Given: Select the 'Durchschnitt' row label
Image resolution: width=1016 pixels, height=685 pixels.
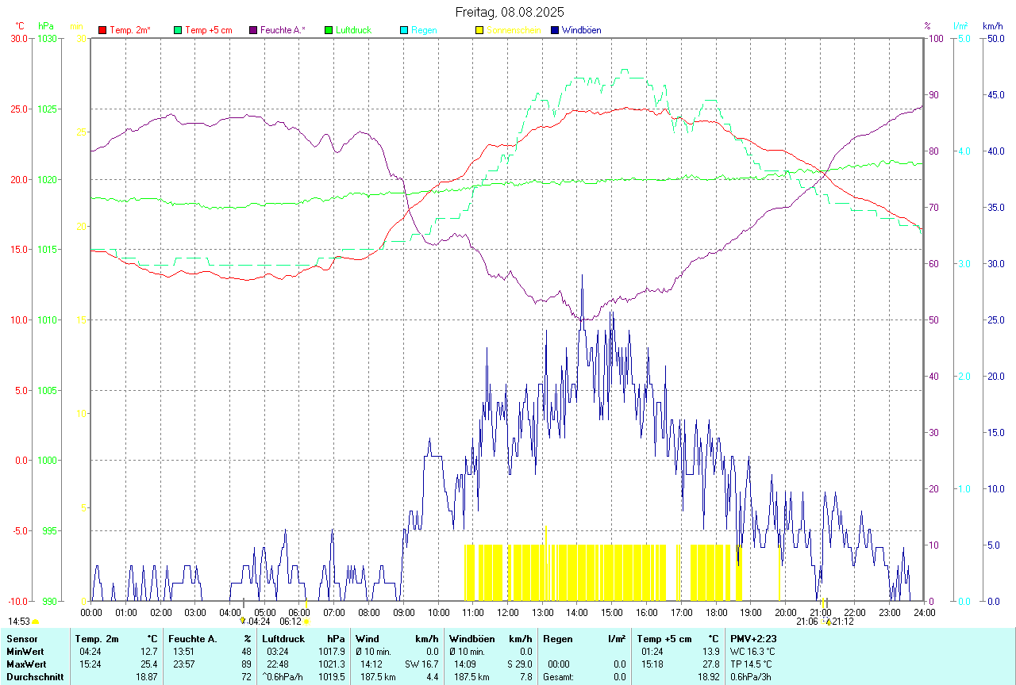Looking at the screenshot, I should (32, 677).
